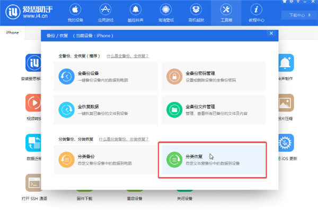Click 分类恢复 categorized restore option

pos(213,160)
